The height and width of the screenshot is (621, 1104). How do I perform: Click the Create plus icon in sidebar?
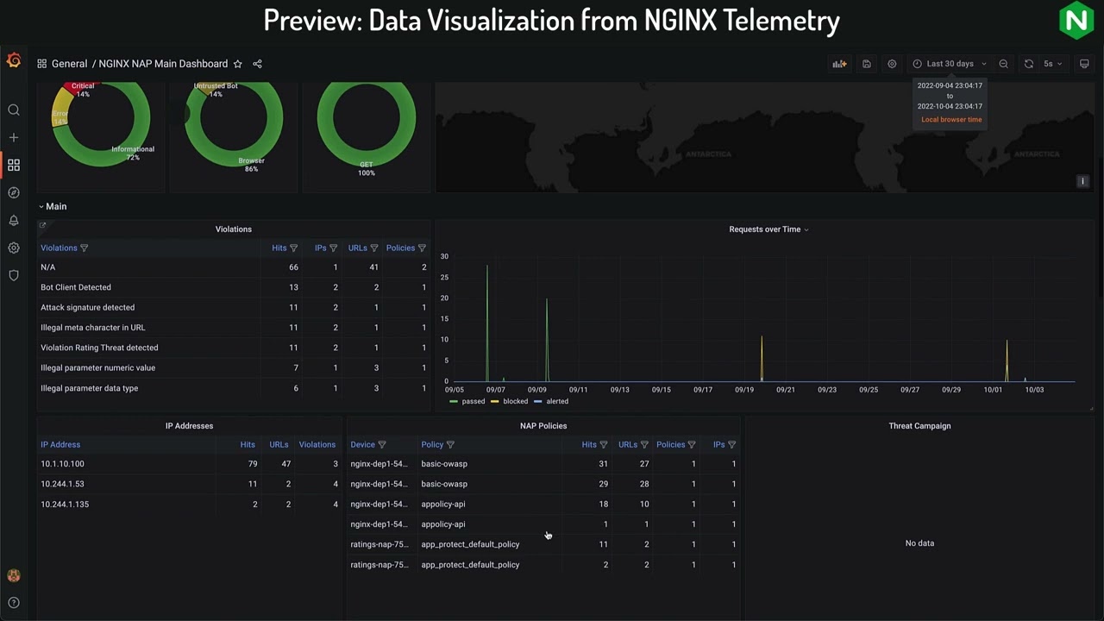pyautogui.click(x=14, y=138)
